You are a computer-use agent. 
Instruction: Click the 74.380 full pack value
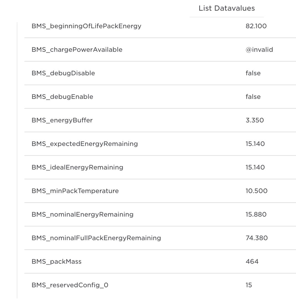click(x=256, y=238)
